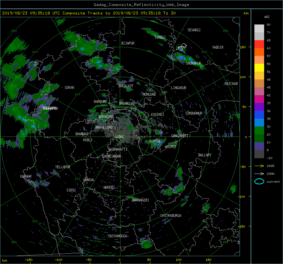Click the white storm track outline near Shorapur
283x264 pixels.
coord(181,47)
